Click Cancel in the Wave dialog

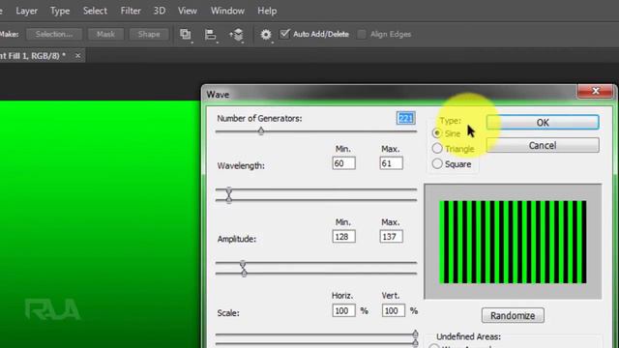pyautogui.click(x=543, y=145)
